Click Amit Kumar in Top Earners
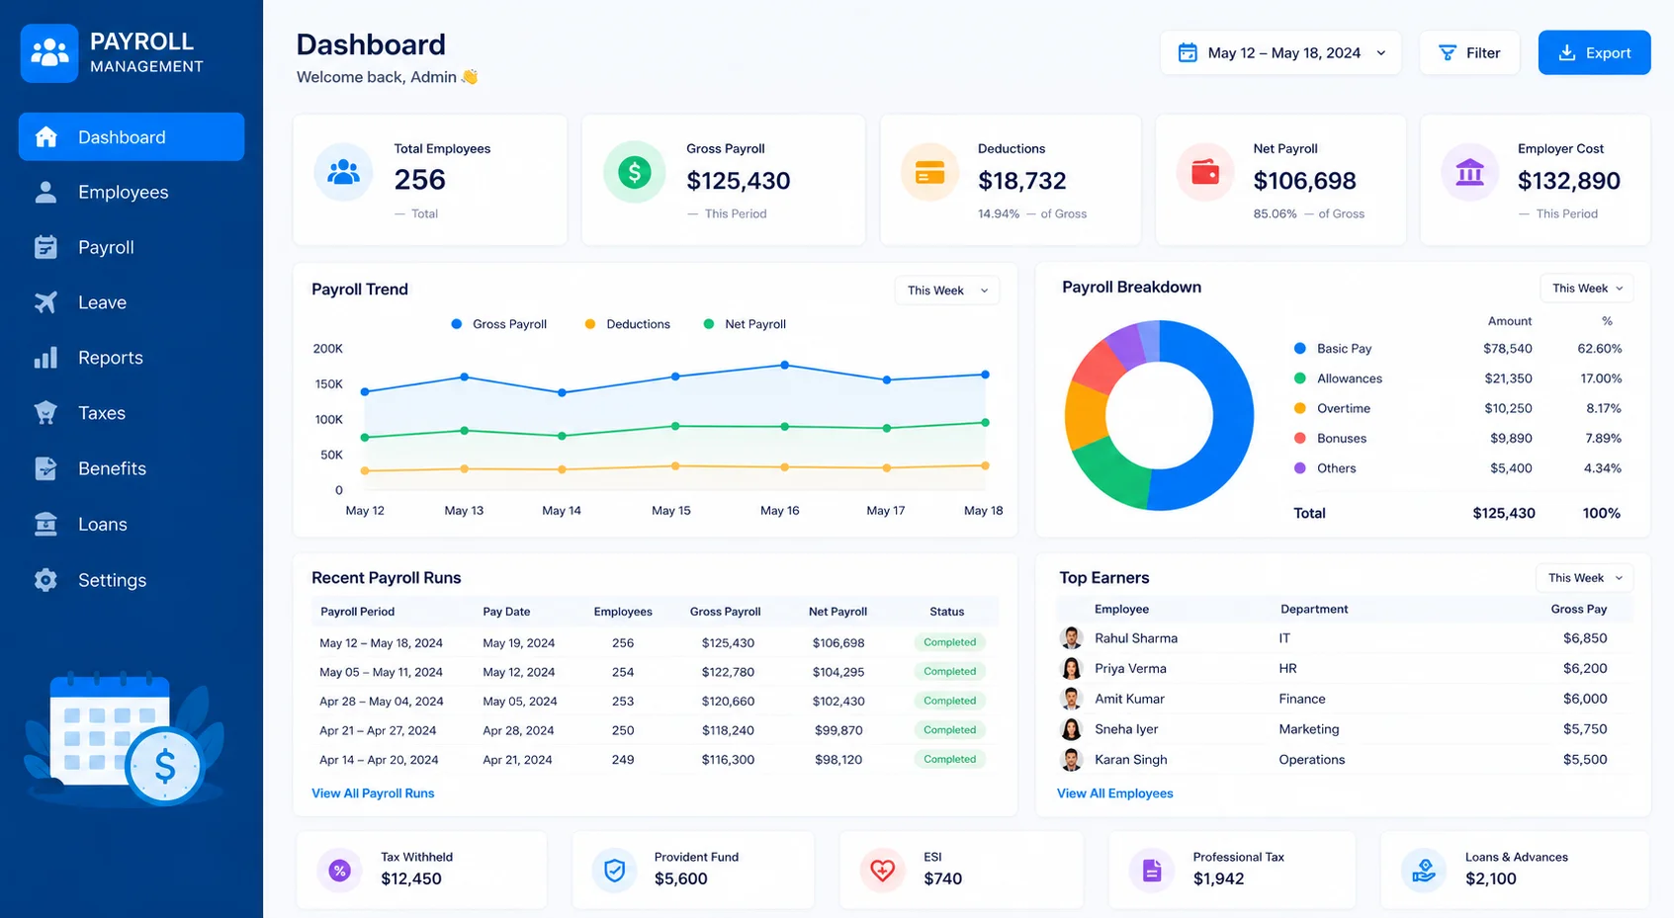This screenshot has height=918, width=1674. 1129,699
